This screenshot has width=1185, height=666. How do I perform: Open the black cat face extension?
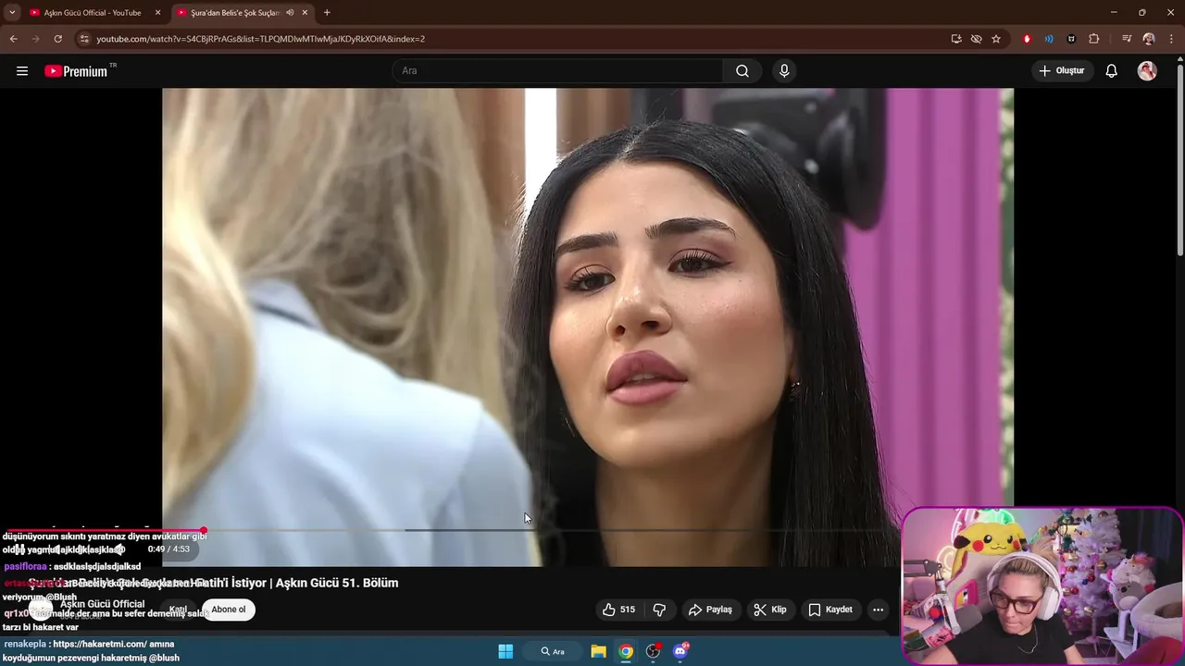1071,39
